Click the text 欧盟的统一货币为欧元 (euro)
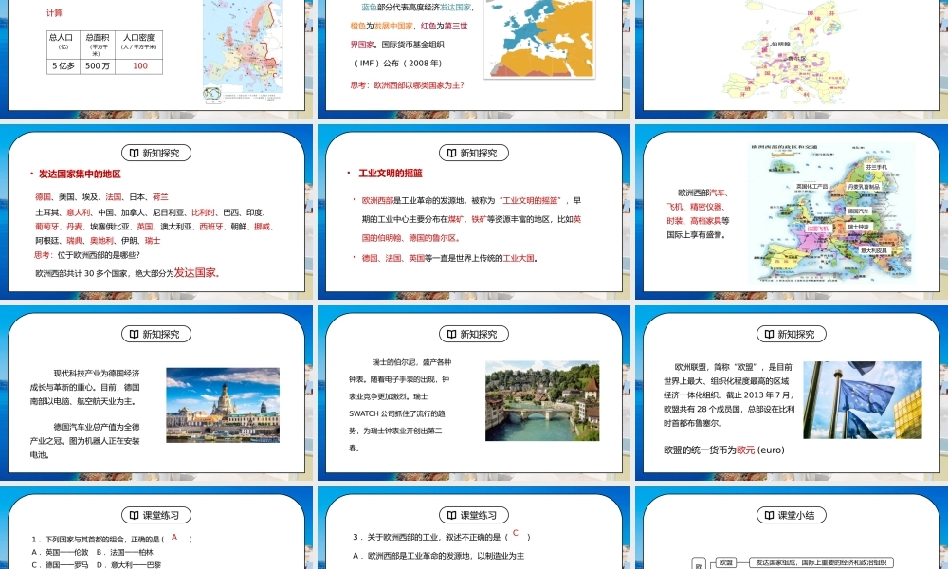Viewport: 948px width, 569px height. coord(723,450)
